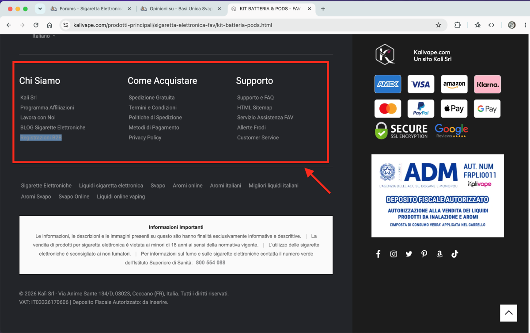Click the Google Pay badge
Screen dimensions: 530x333
coord(487,109)
